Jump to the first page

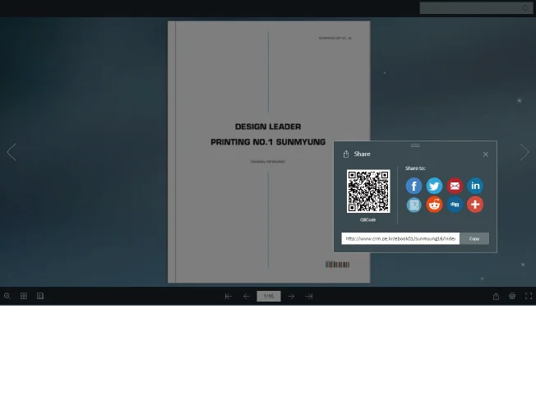pyautogui.click(x=229, y=296)
